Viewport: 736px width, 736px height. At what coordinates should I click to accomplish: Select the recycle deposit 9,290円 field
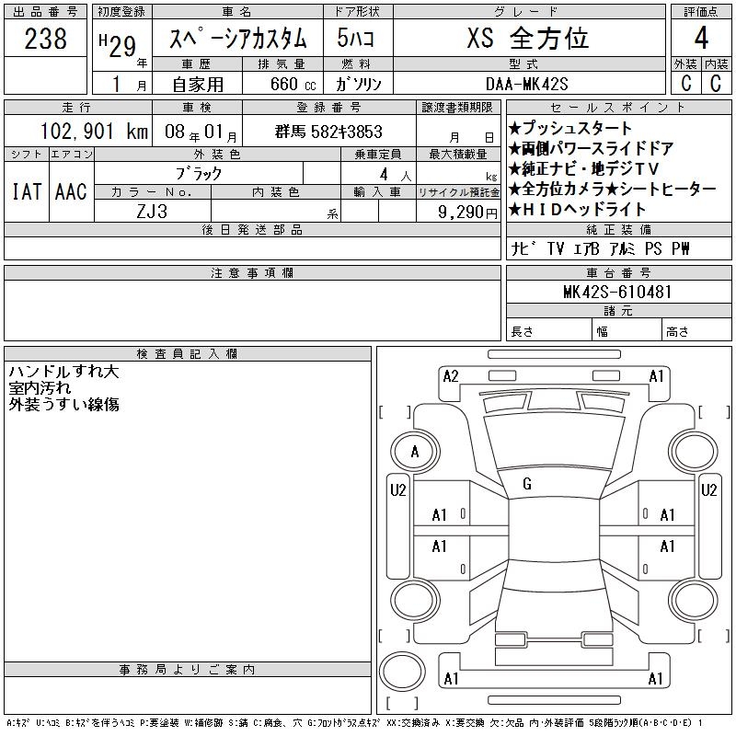tap(456, 212)
